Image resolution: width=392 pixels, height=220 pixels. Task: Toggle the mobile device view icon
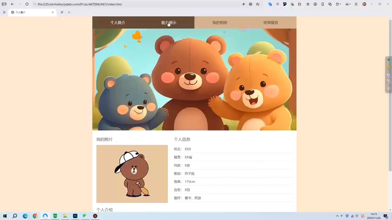point(322,4)
